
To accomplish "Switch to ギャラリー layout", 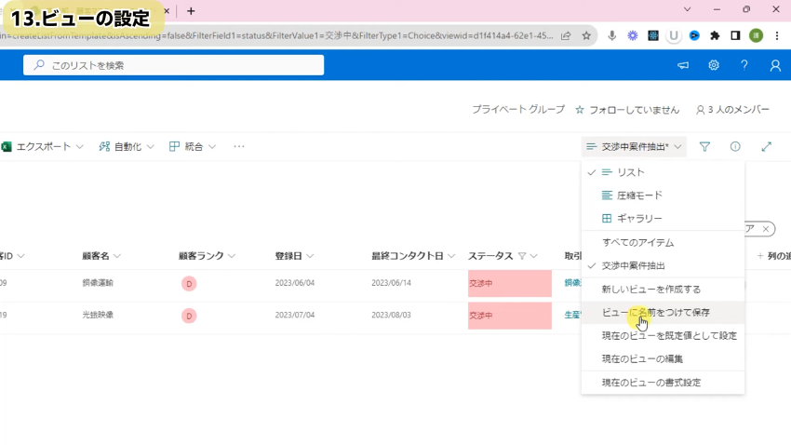I will click(x=639, y=219).
